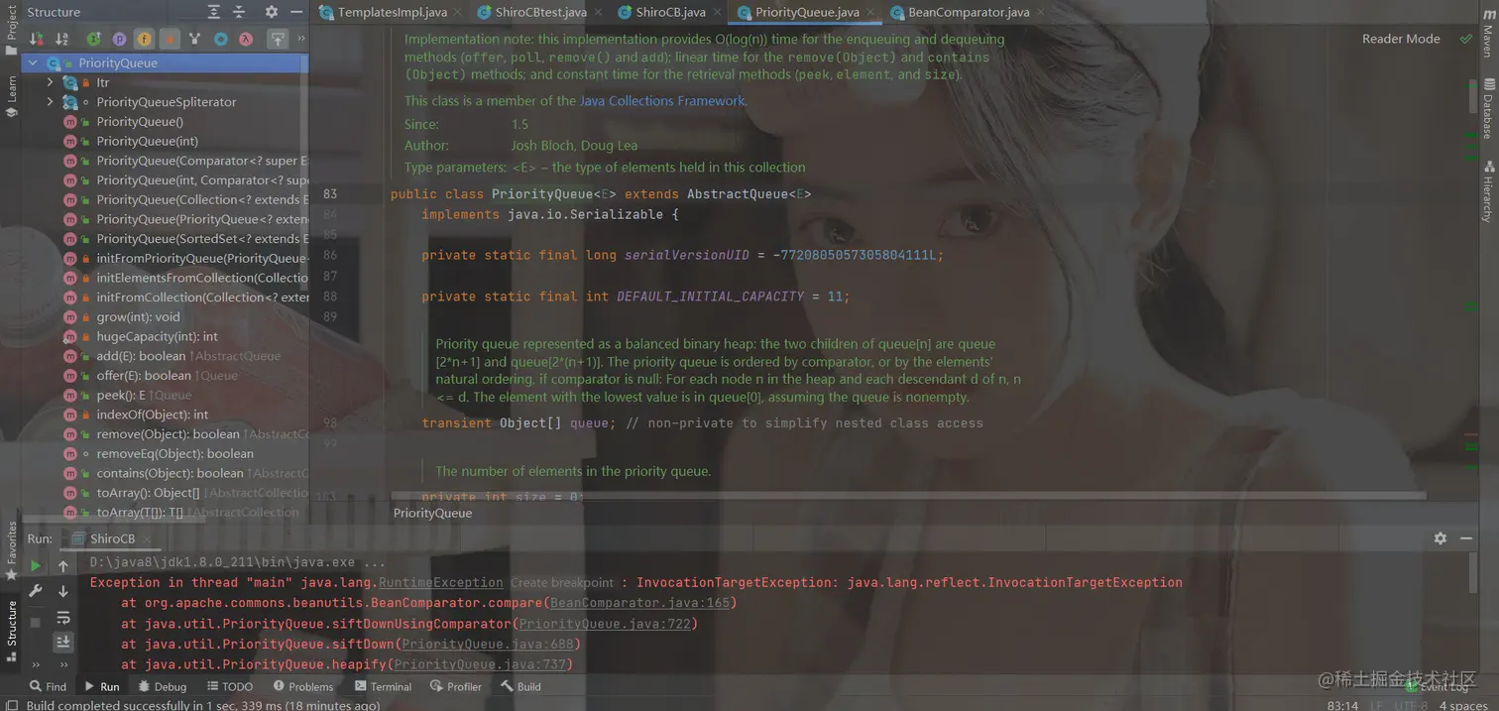
Task: Expand the Itr inner class node
Action: tap(51, 82)
